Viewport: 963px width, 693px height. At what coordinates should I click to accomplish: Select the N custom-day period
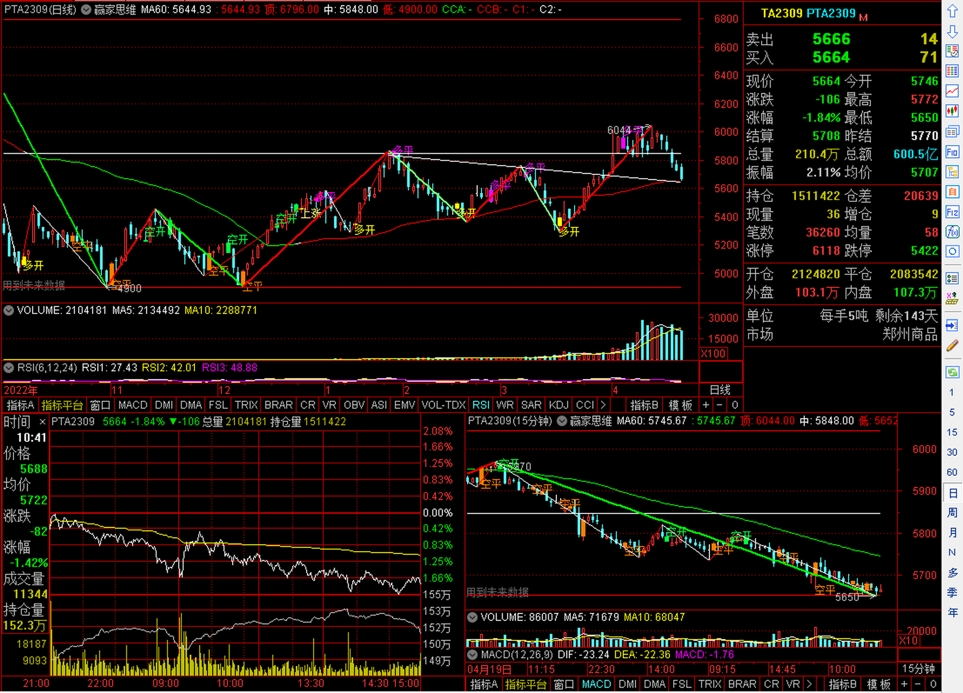[952, 553]
